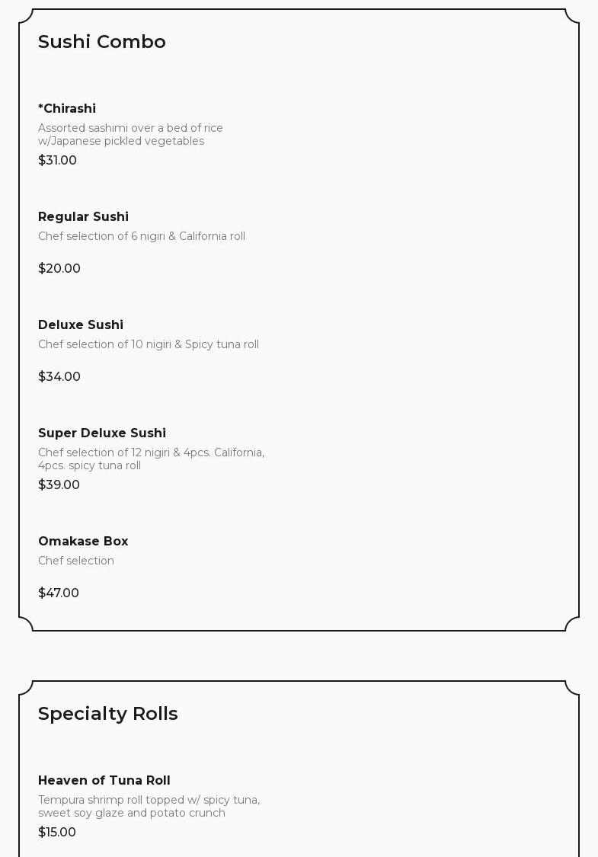Click the Specialty Rolls section heading
This screenshot has width=598, height=857.
coord(108,714)
